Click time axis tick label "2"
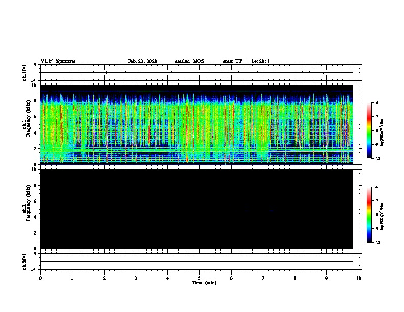The width and height of the screenshot is (404, 312). (104, 278)
